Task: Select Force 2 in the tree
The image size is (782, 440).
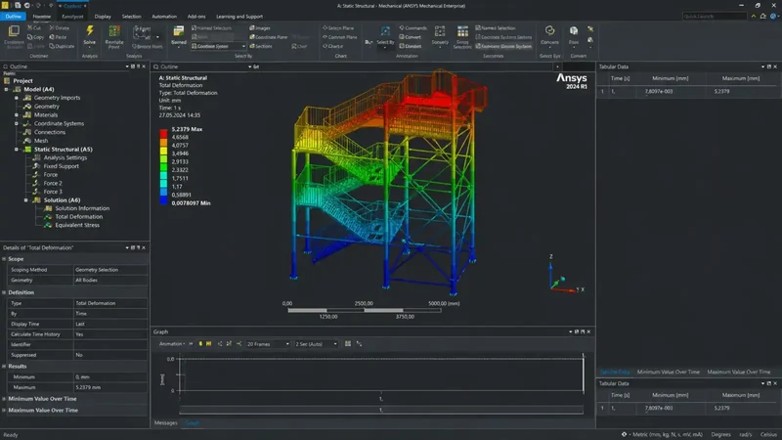Action: point(53,183)
